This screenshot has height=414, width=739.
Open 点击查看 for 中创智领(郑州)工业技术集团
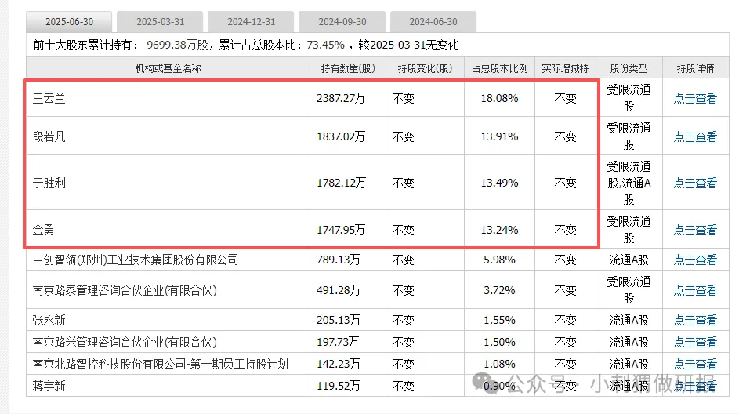point(695,260)
